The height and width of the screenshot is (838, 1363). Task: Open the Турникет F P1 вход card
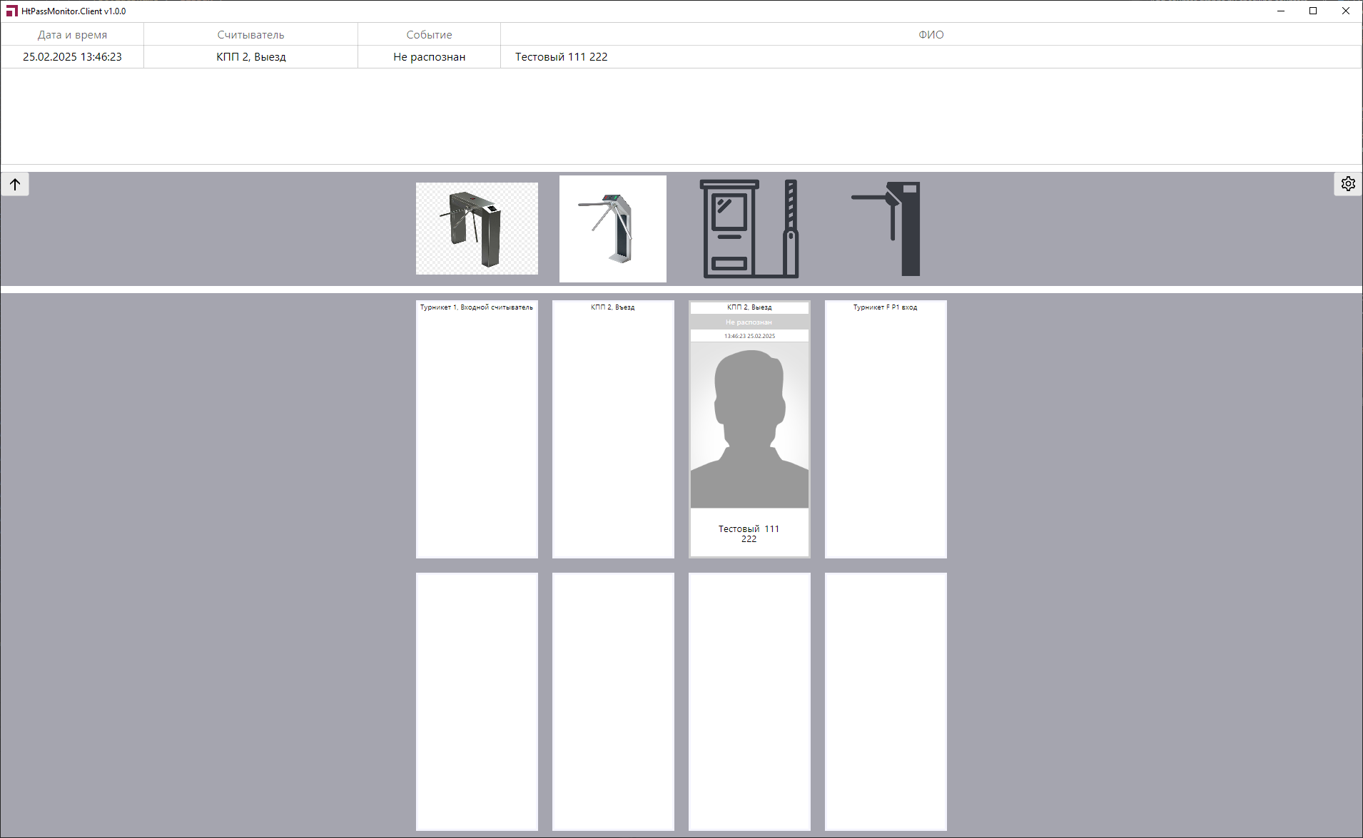coord(886,428)
